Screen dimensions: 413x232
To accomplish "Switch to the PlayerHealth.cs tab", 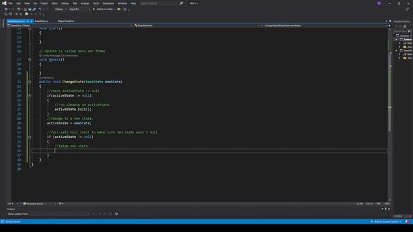I will coord(66,21).
